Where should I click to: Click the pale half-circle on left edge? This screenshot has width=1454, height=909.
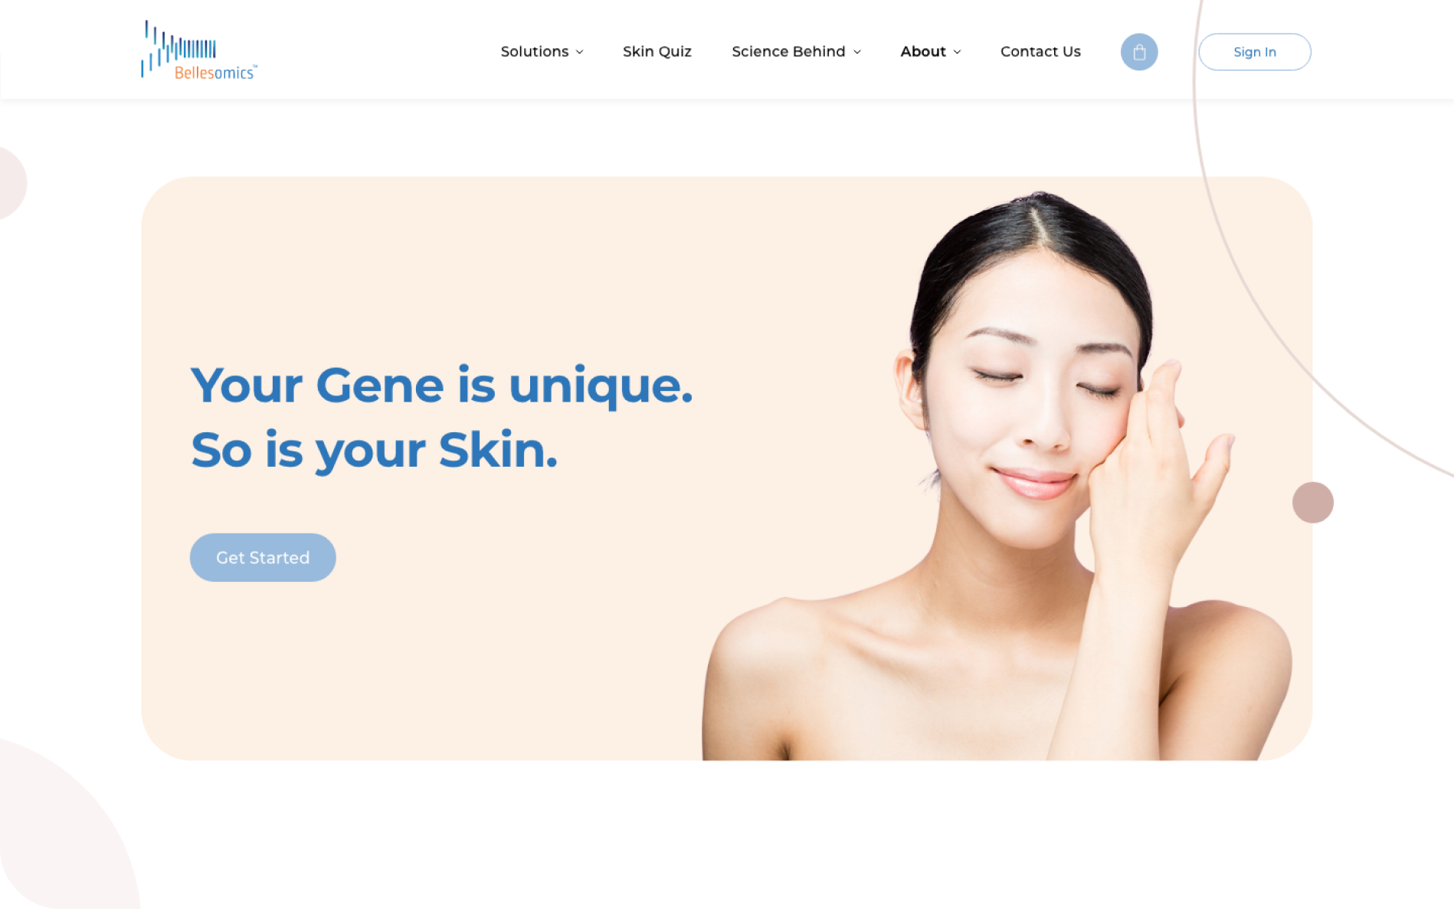click(x=11, y=183)
